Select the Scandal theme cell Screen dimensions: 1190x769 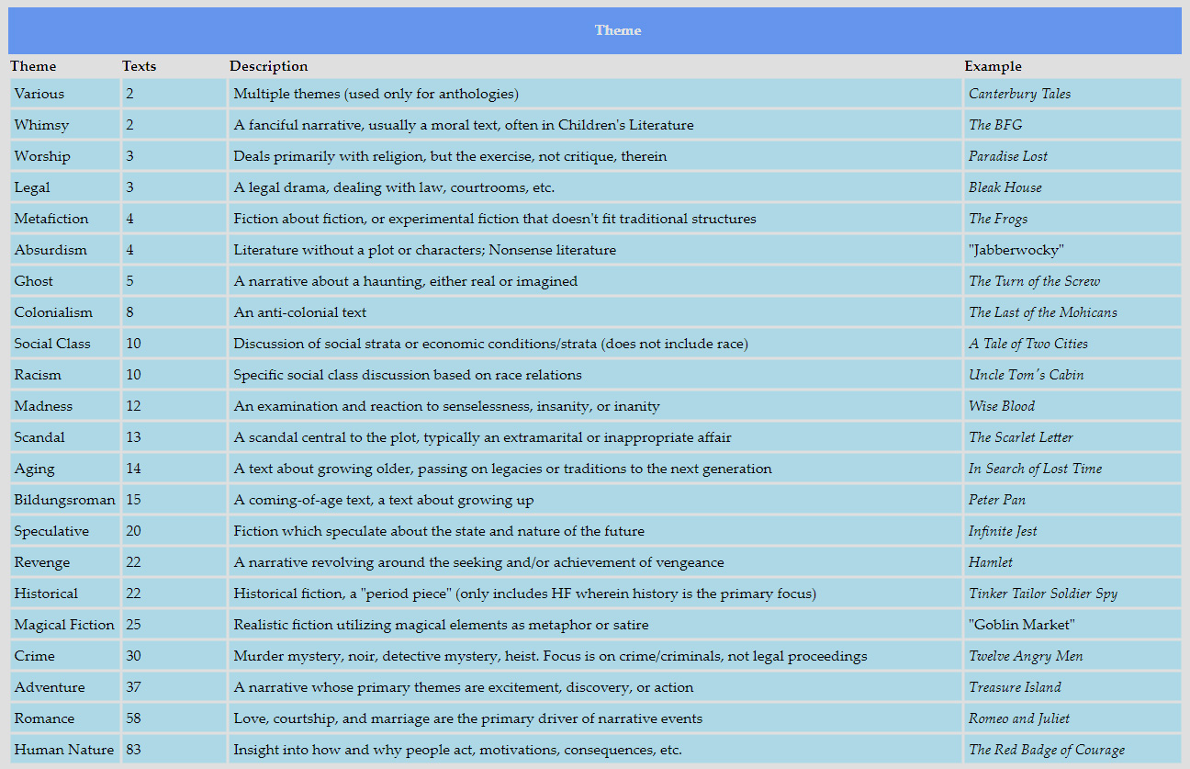[64, 437]
